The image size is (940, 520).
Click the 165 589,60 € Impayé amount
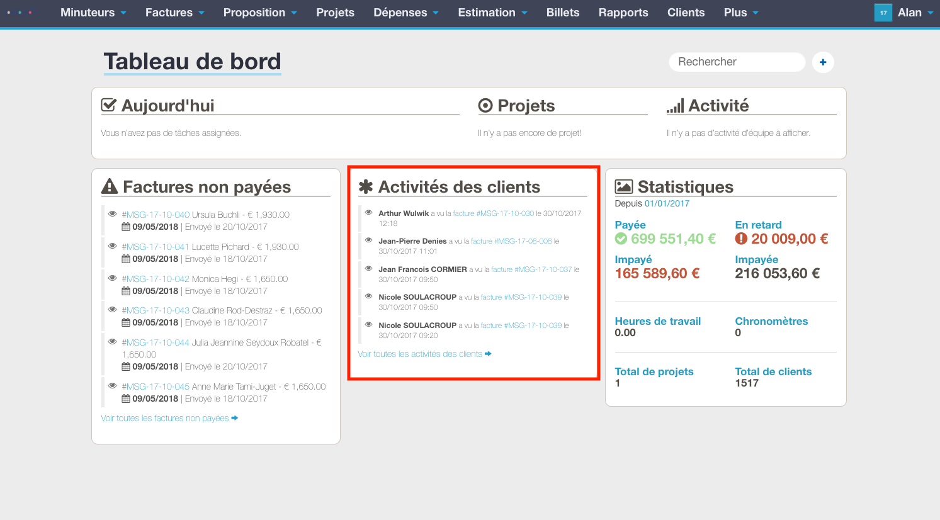(x=657, y=273)
